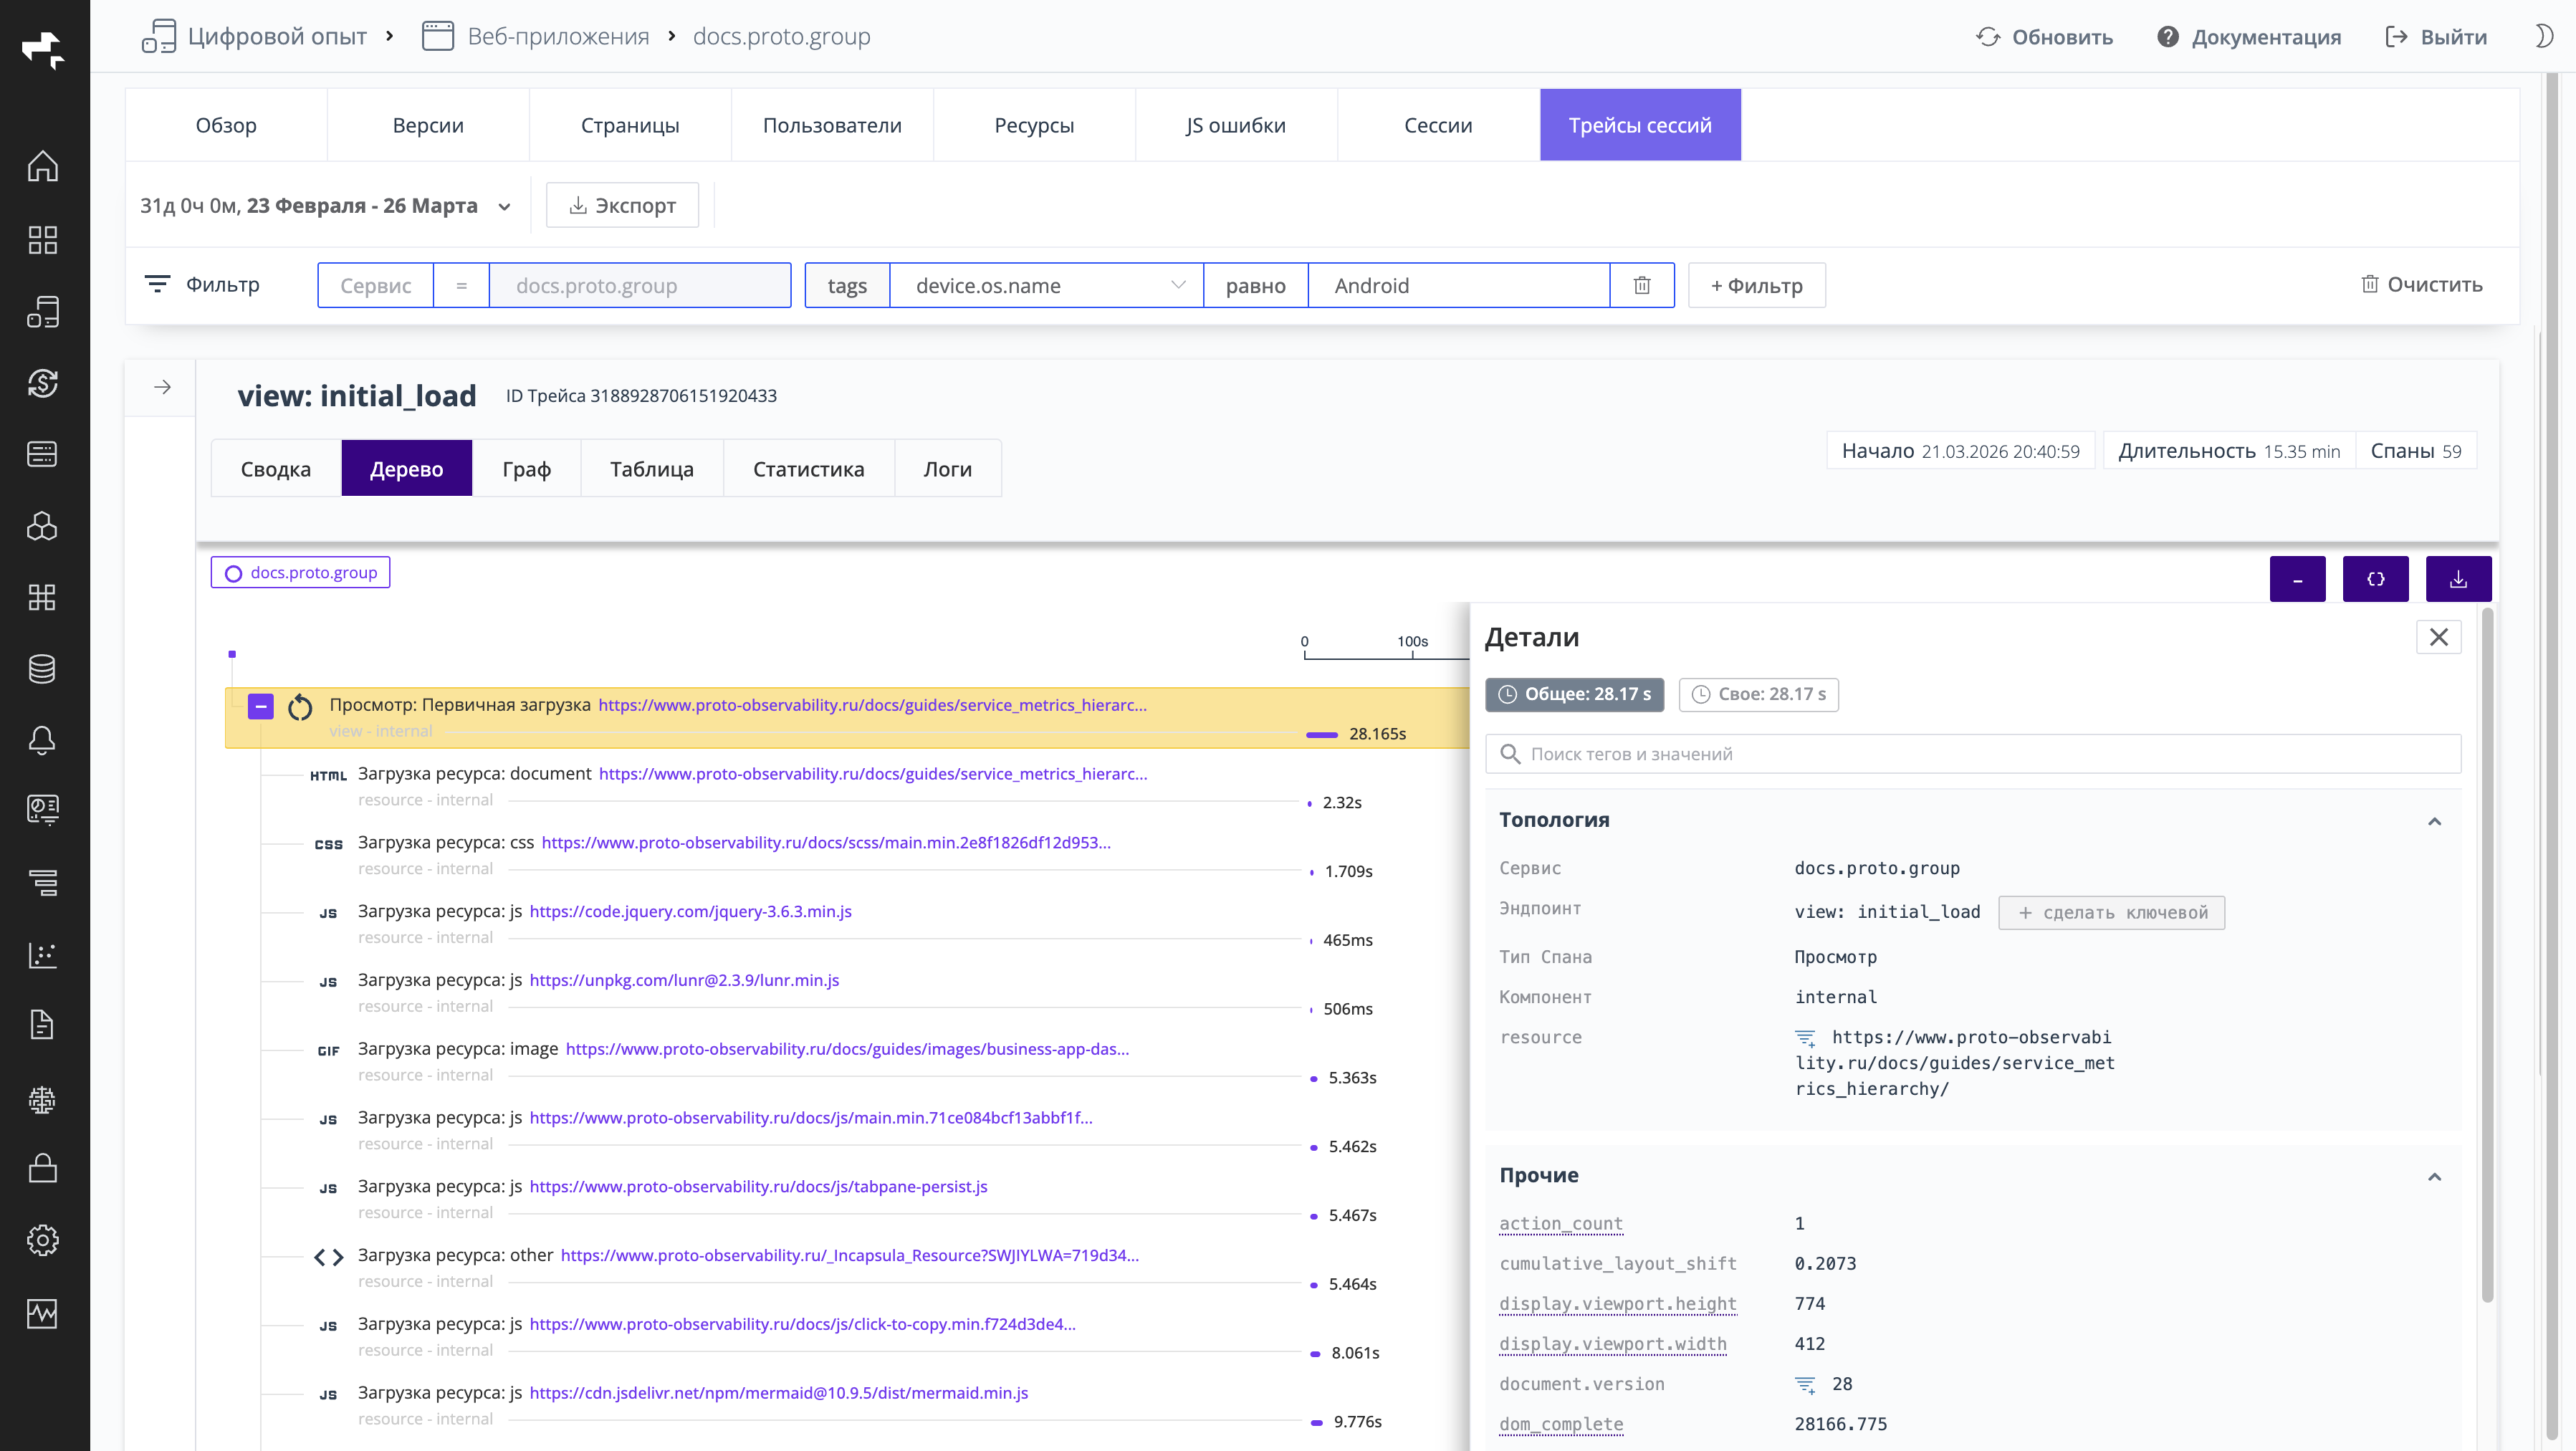2576x1451 pixels.
Task: Click settings gear in sidebar
Action: [42, 1240]
